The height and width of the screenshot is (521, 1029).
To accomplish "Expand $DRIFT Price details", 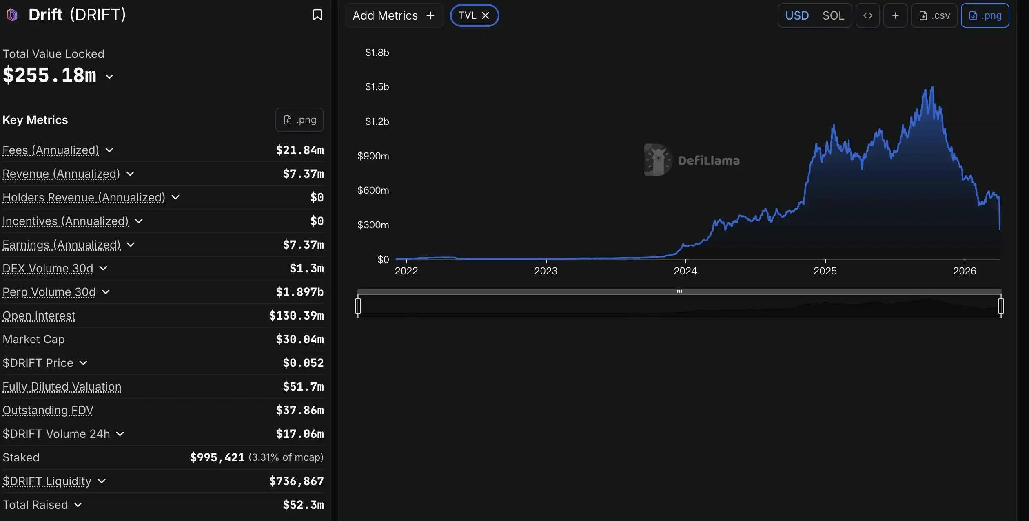I will coord(83,363).
